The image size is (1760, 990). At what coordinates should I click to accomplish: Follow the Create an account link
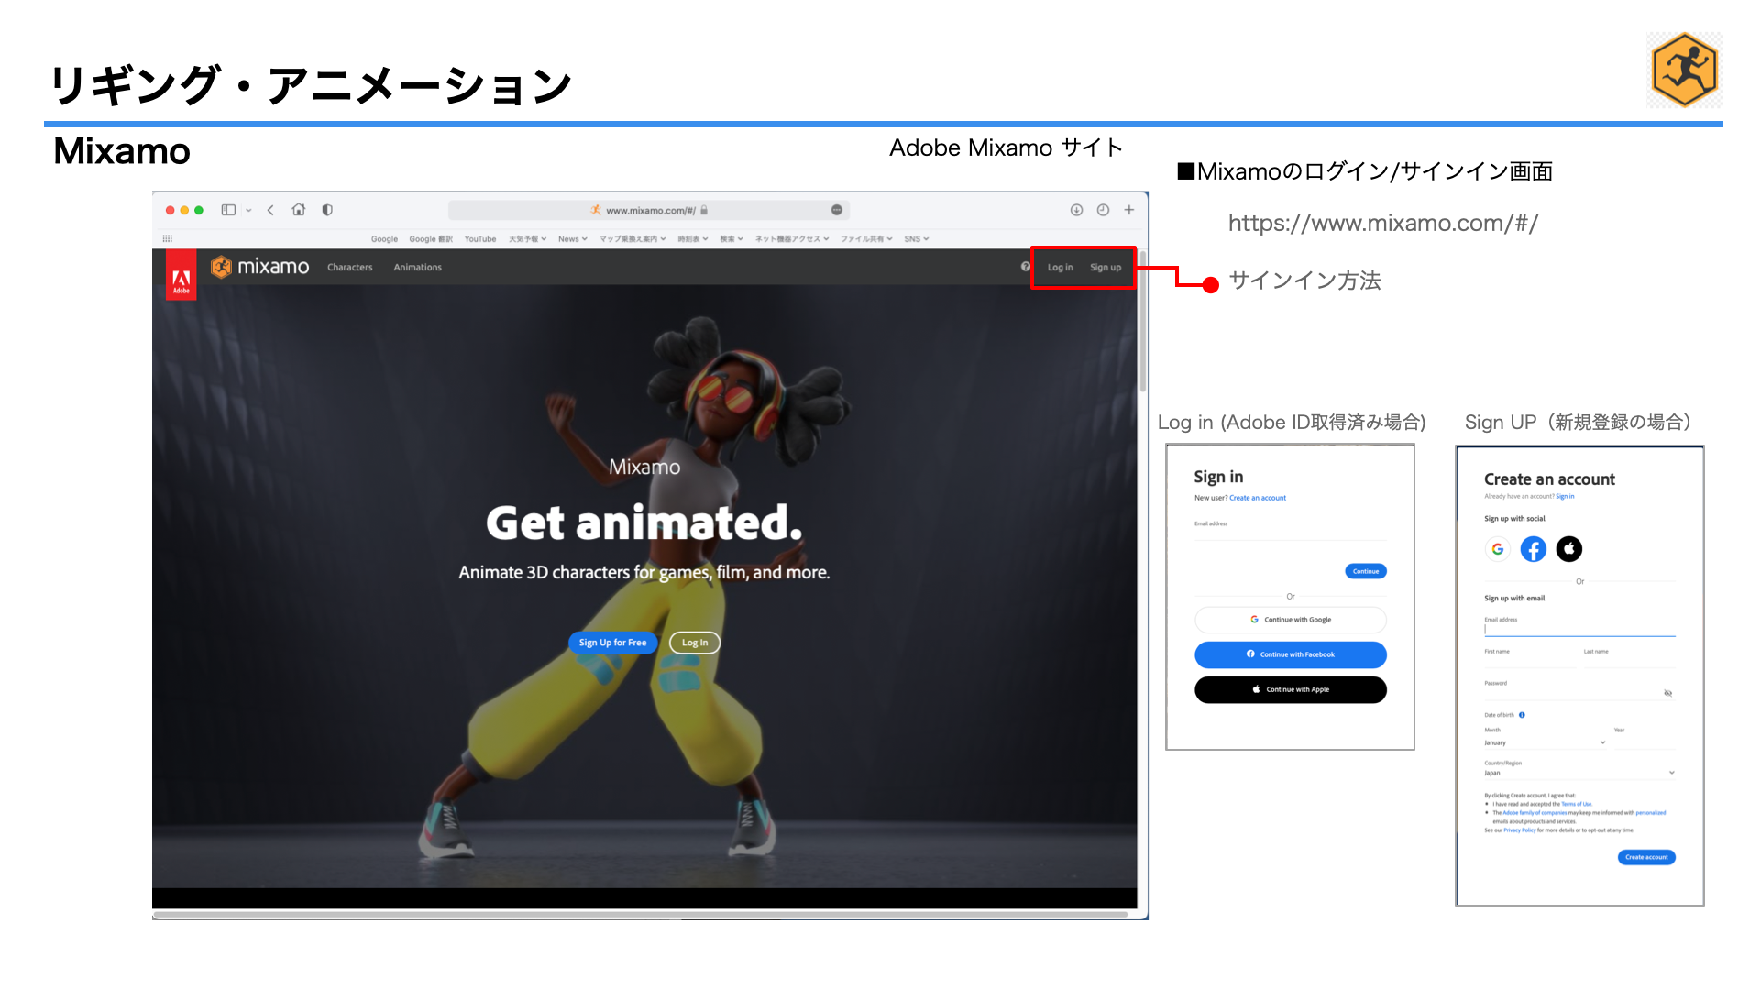click(1258, 498)
